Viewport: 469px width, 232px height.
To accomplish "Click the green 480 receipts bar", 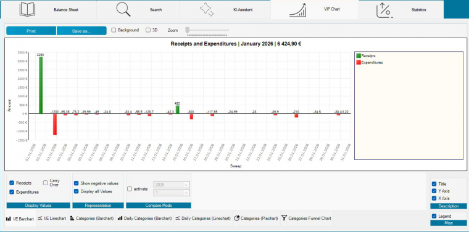I will (x=177, y=110).
